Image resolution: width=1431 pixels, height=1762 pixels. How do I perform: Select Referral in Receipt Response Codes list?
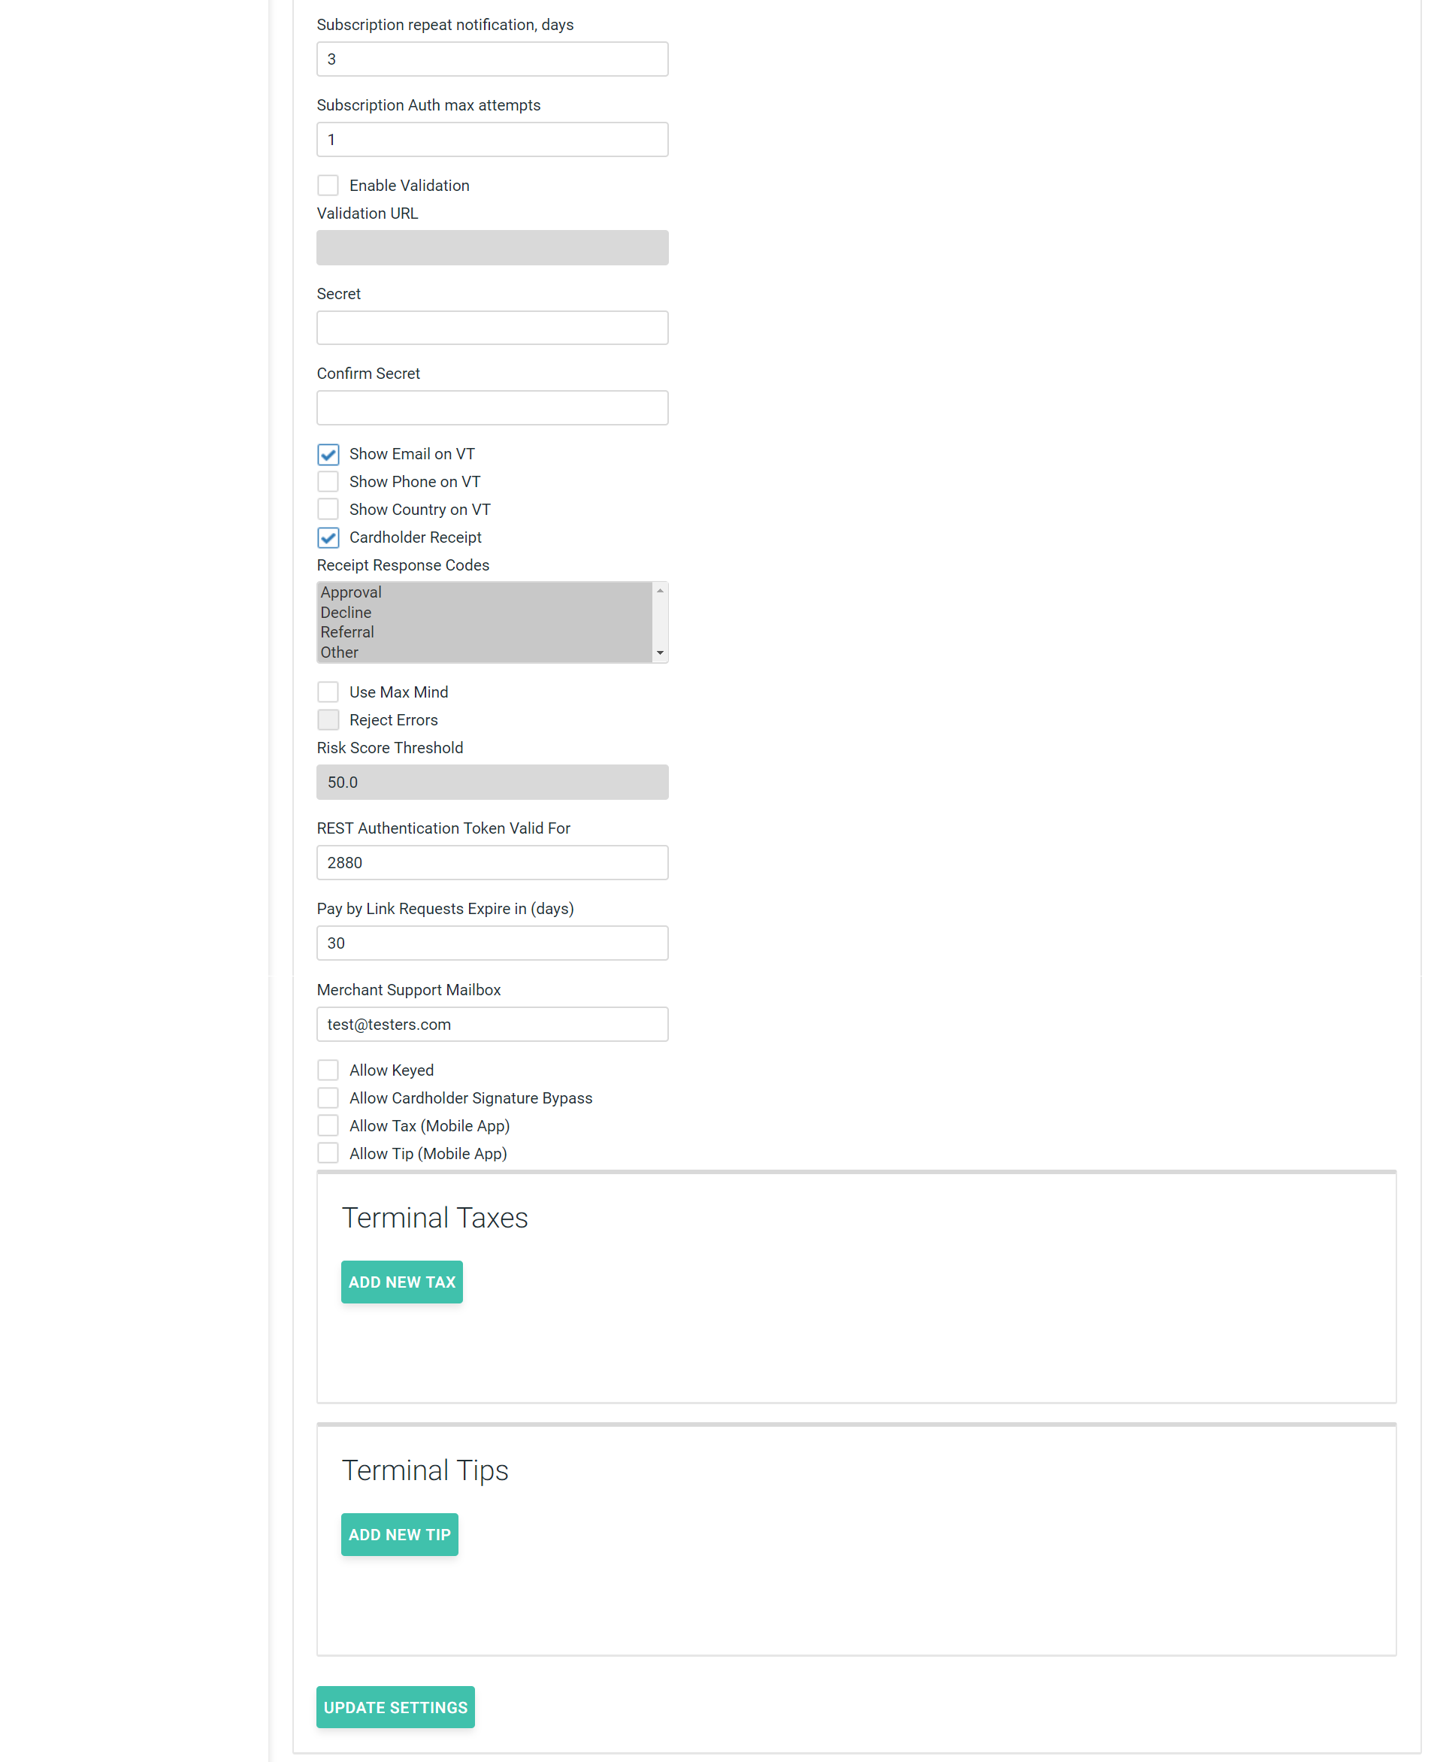pos(347,632)
